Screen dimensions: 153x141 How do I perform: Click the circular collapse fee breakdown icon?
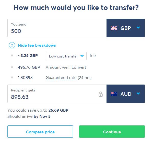(x=12, y=45)
